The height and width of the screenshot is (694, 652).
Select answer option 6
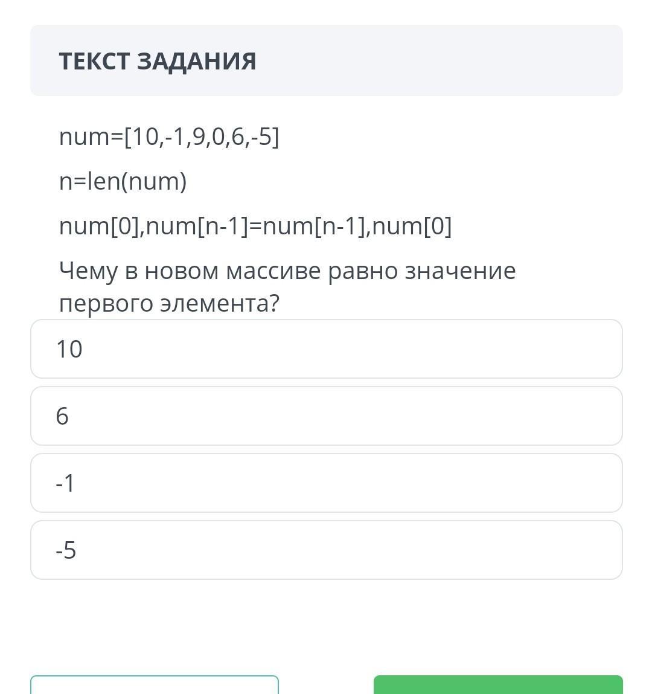pos(326,416)
